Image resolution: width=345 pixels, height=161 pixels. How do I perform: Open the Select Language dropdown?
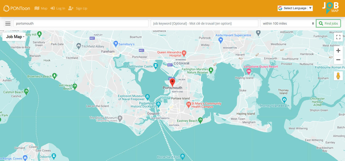pos(295,8)
